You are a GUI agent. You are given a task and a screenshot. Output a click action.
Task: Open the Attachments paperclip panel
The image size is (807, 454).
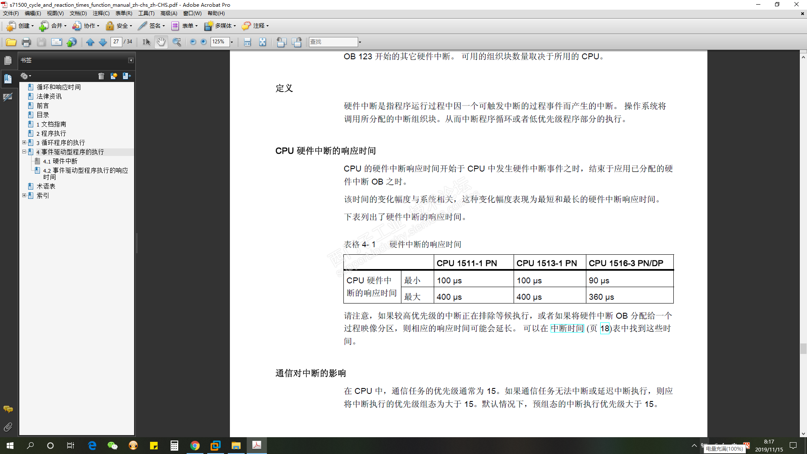8,427
